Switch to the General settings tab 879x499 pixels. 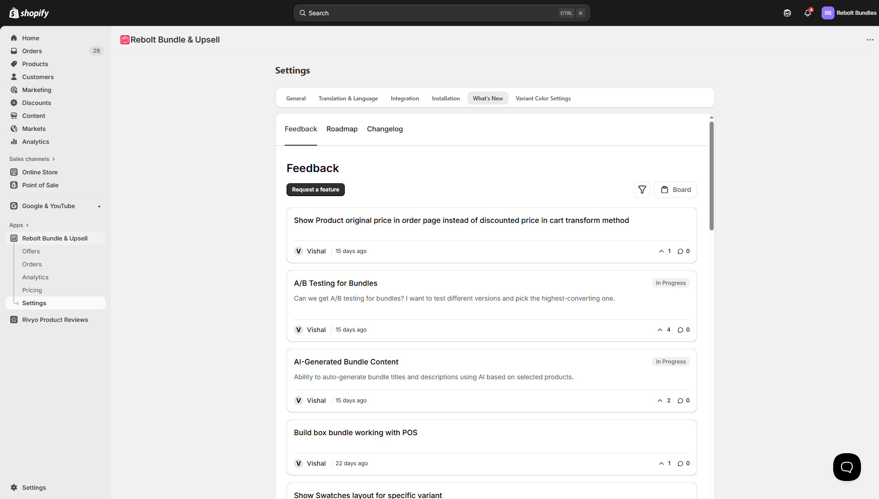[296, 99]
